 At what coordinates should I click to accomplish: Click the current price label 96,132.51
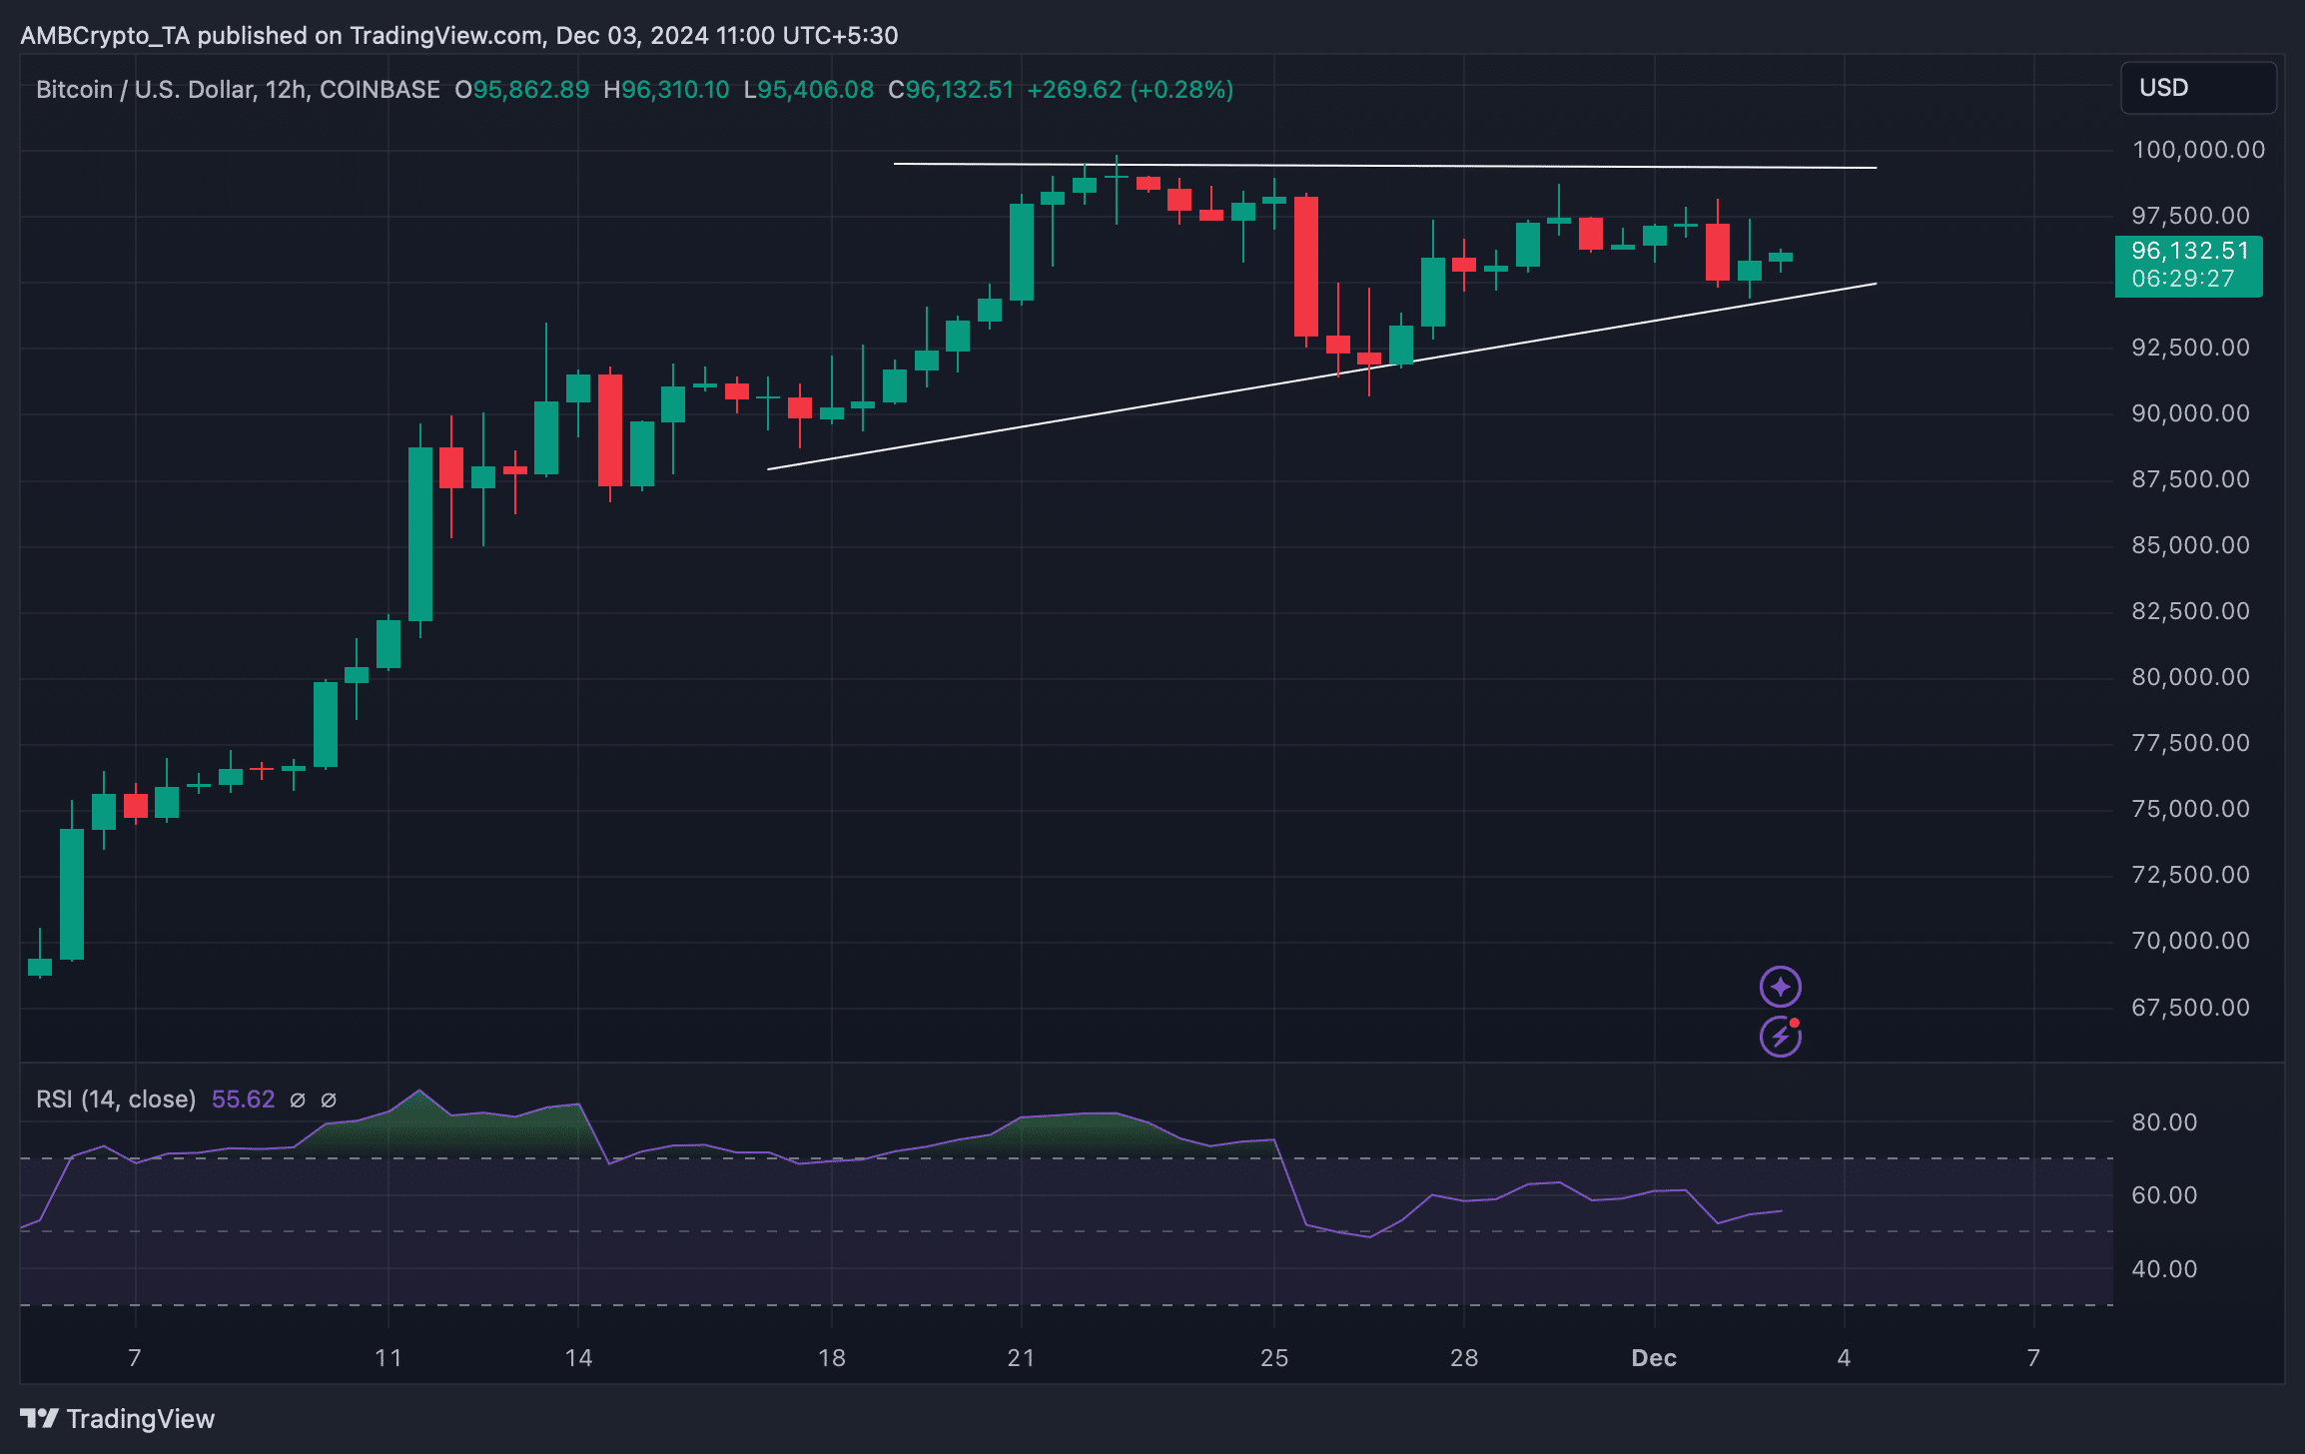click(x=2189, y=251)
